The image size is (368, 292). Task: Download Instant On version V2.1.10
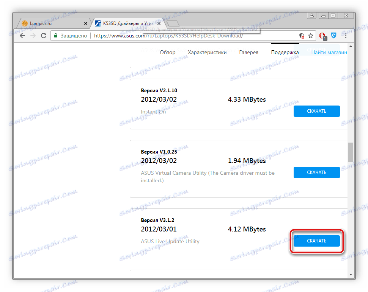click(x=316, y=111)
